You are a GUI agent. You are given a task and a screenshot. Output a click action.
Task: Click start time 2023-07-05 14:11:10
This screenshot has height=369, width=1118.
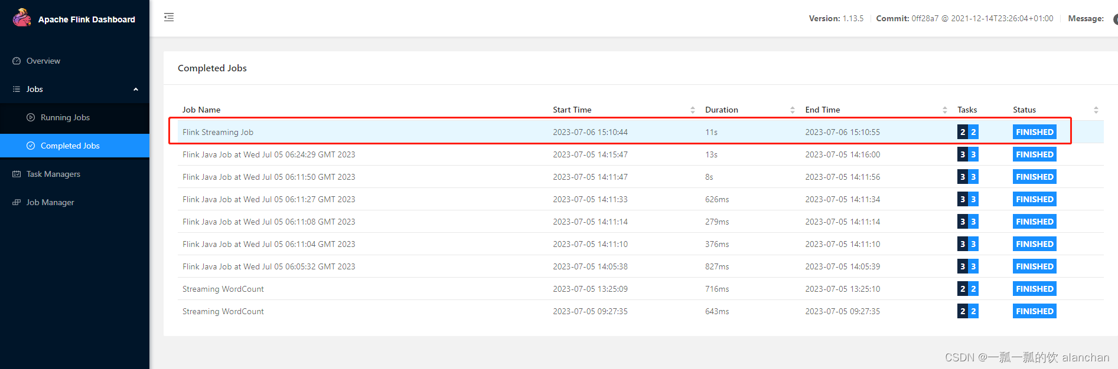coord(590,244)
